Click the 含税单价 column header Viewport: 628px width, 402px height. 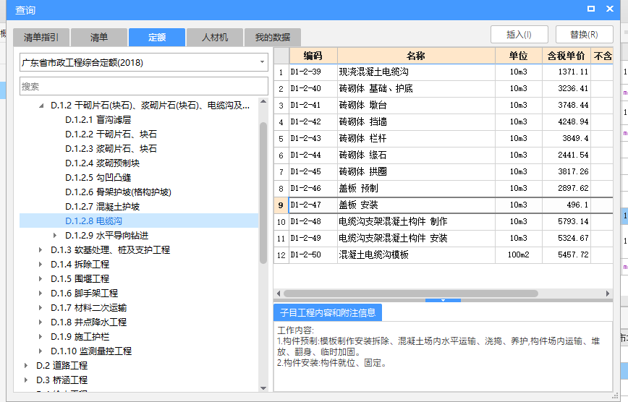tap(567, 56)
